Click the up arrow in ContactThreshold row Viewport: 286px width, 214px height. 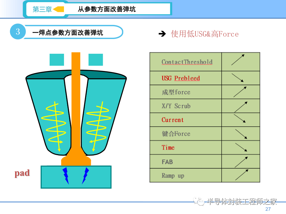click(x=238, y=60)
